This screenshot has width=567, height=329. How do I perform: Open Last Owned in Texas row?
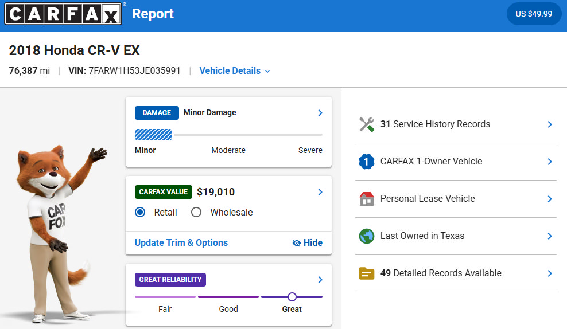[x=456, y=236]
